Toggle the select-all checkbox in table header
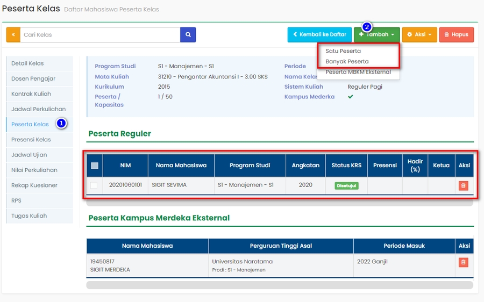The image size is (484, 302). 95,166
